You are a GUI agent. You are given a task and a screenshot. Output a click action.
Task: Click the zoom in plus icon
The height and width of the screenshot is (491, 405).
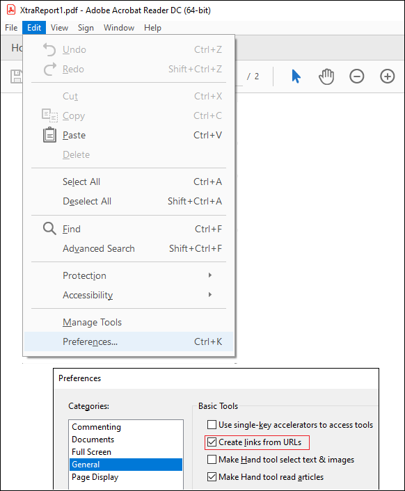pos(387,77)
